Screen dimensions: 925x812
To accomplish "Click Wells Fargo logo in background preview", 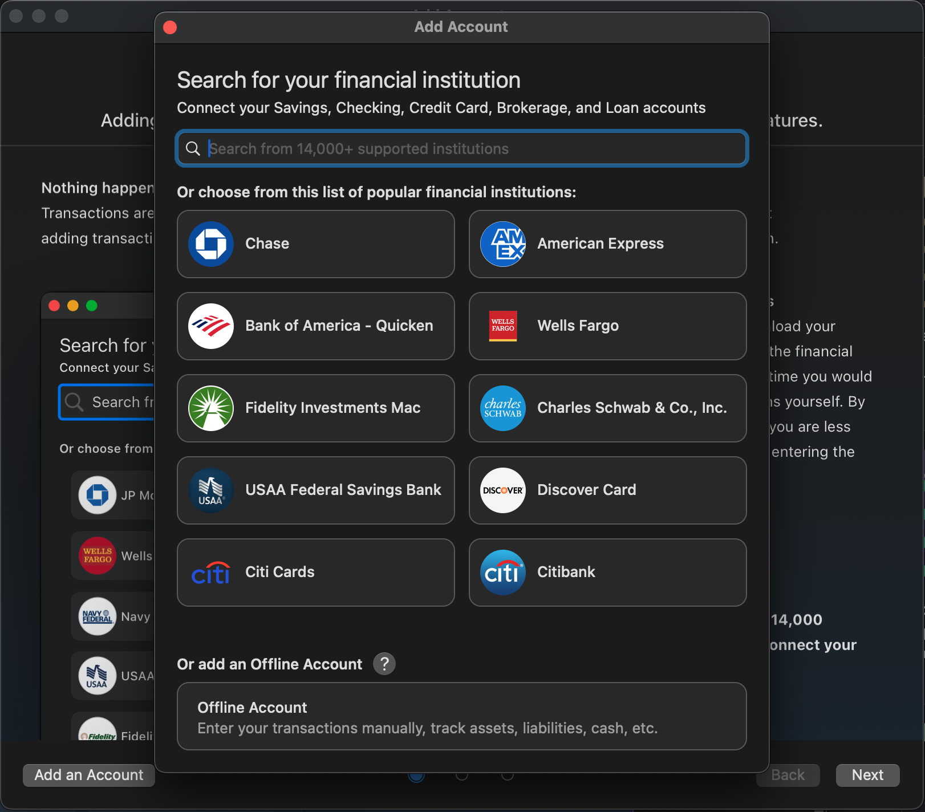I will [98, 556].
